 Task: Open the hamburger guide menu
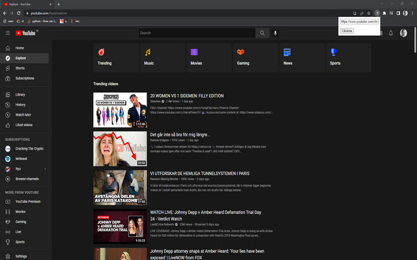pyautogui.click(x=8, y=33)
